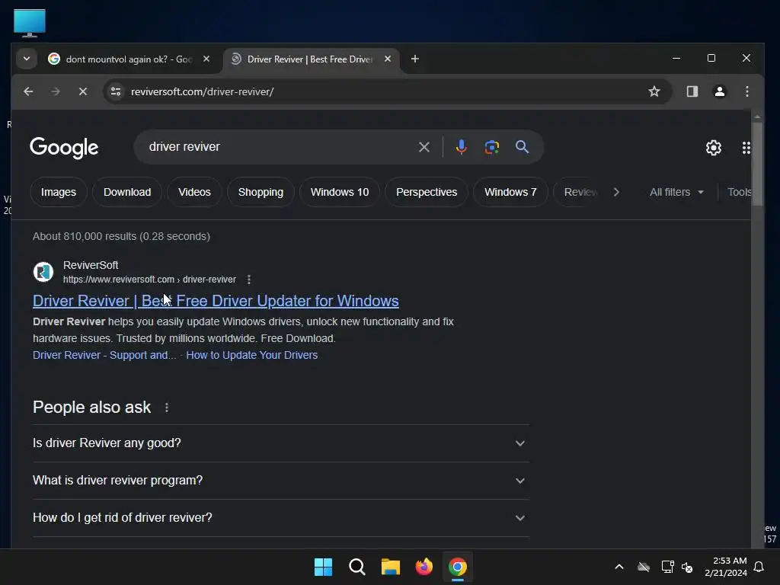This screenshot has width=780, height=585.
Task: Open a new Chrome tab
Action: (415, 59)
